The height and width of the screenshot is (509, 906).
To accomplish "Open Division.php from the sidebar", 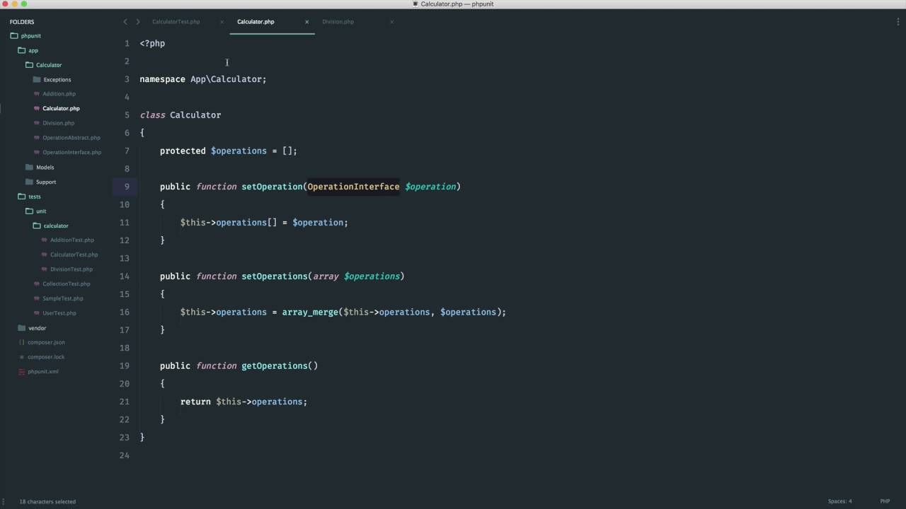I will tap(58, 123).
